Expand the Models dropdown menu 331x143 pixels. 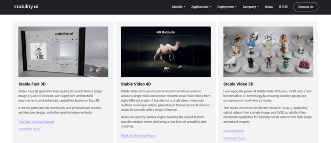point(179,7)
